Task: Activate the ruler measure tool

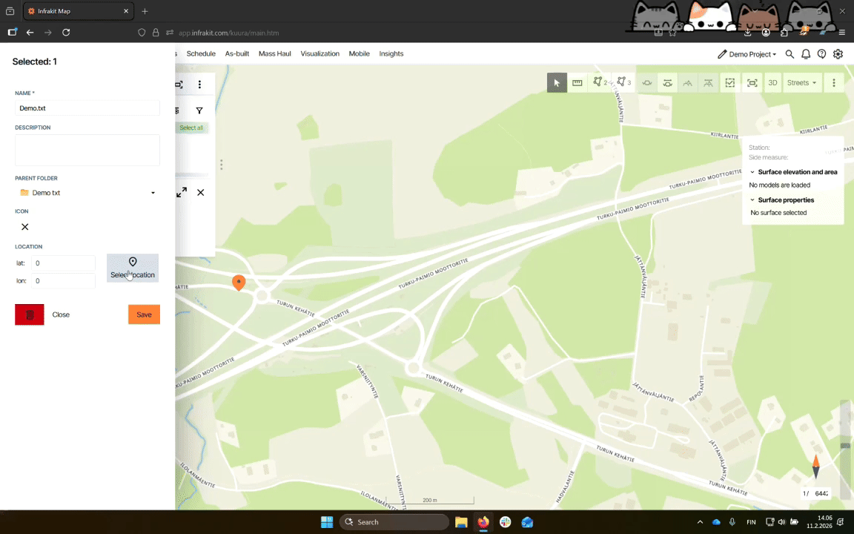Action: pyautogui.click(x=577, y=83)
